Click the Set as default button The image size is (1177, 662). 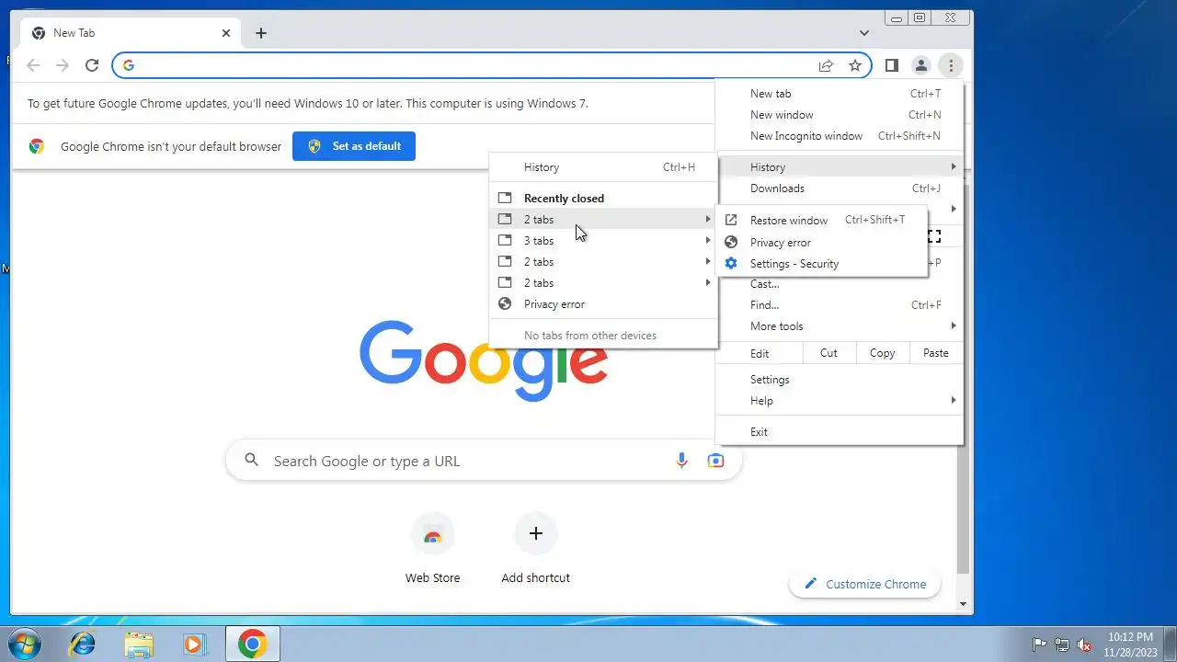354,146
